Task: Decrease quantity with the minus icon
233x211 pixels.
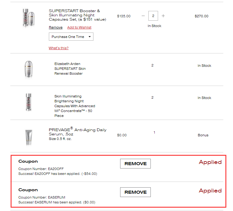Action: tap(143, 16)
